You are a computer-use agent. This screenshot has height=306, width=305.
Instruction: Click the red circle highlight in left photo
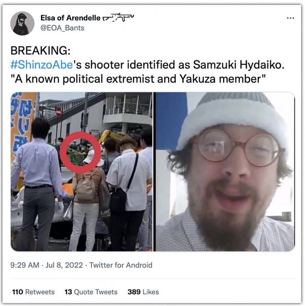(x=80, y=152)
